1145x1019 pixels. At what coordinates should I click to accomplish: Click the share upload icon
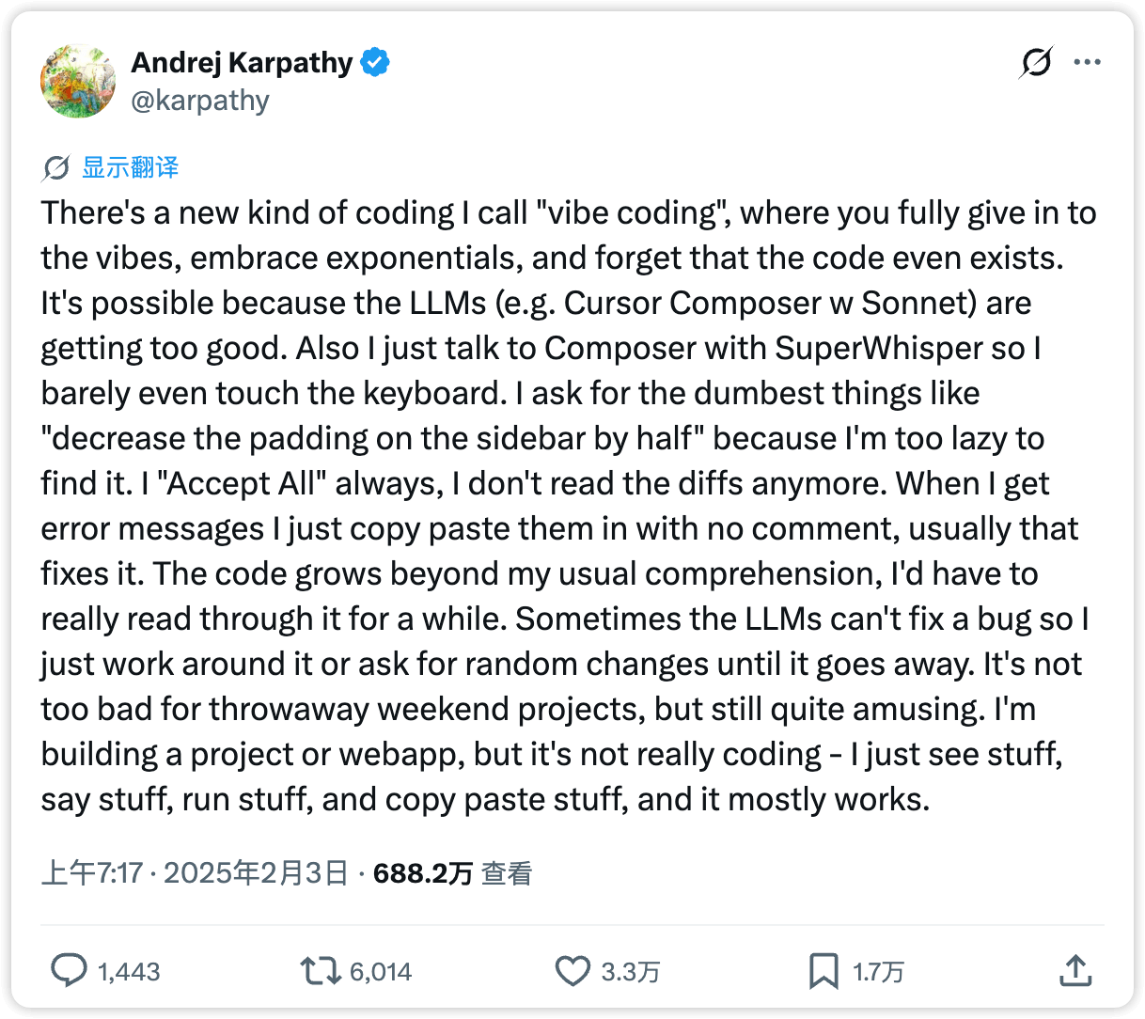(x=1075, y=971)
